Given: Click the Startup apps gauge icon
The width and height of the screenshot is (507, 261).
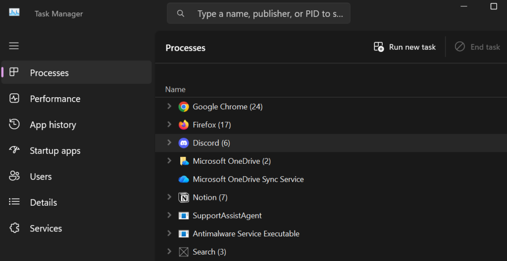Looking at the screenshot, I should (x=14, y=150).
